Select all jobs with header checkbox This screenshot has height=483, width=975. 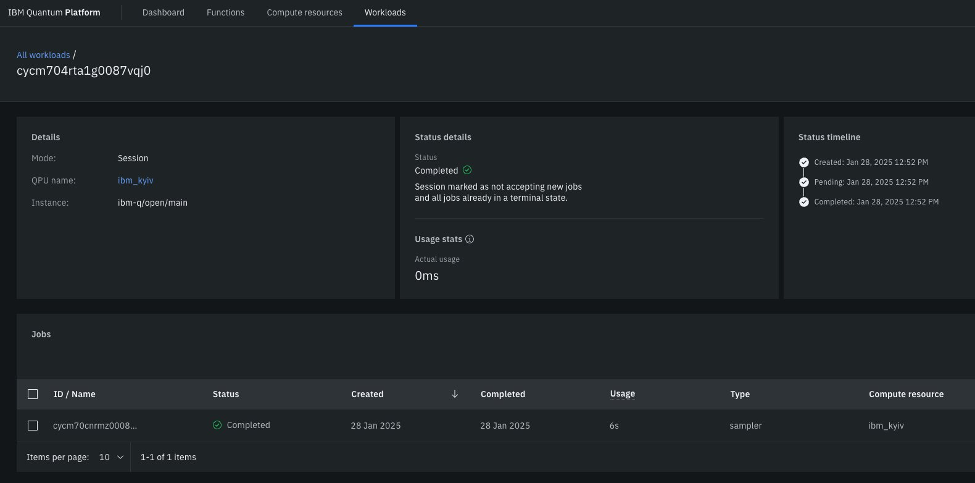(x=33, y=394)
